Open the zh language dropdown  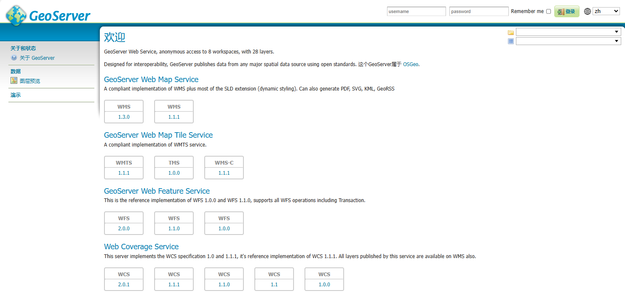(606, 11)
